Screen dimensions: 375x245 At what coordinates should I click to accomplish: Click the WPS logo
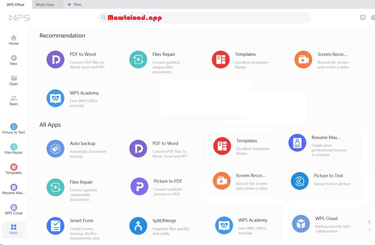[x=19, y=17]
